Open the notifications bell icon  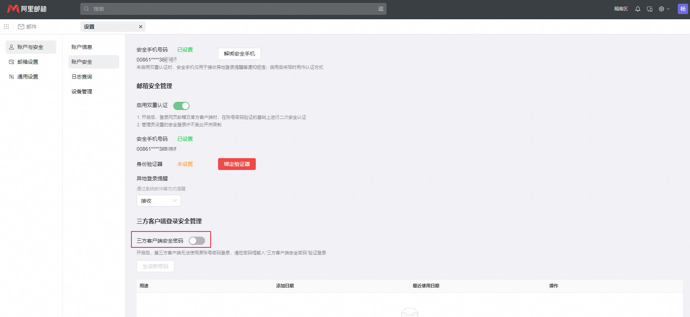(637, 9)
